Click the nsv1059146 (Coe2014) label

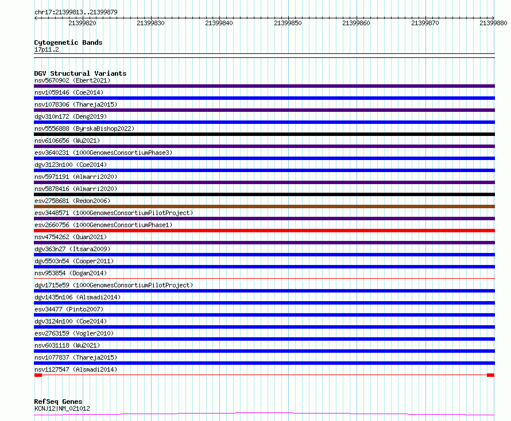(x=69, y=92)
